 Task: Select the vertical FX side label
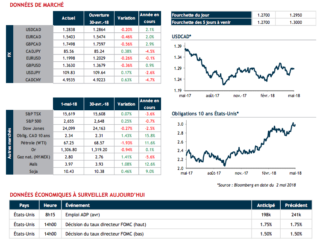pyautogui.click(x=10, y=55)
